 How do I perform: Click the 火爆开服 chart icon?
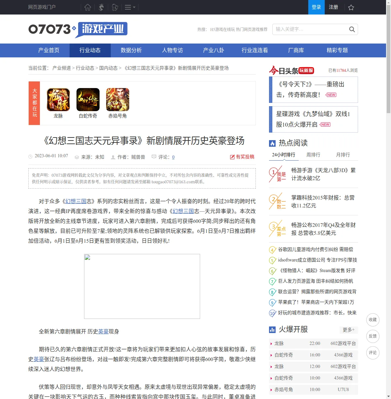(x=272, y=329)
